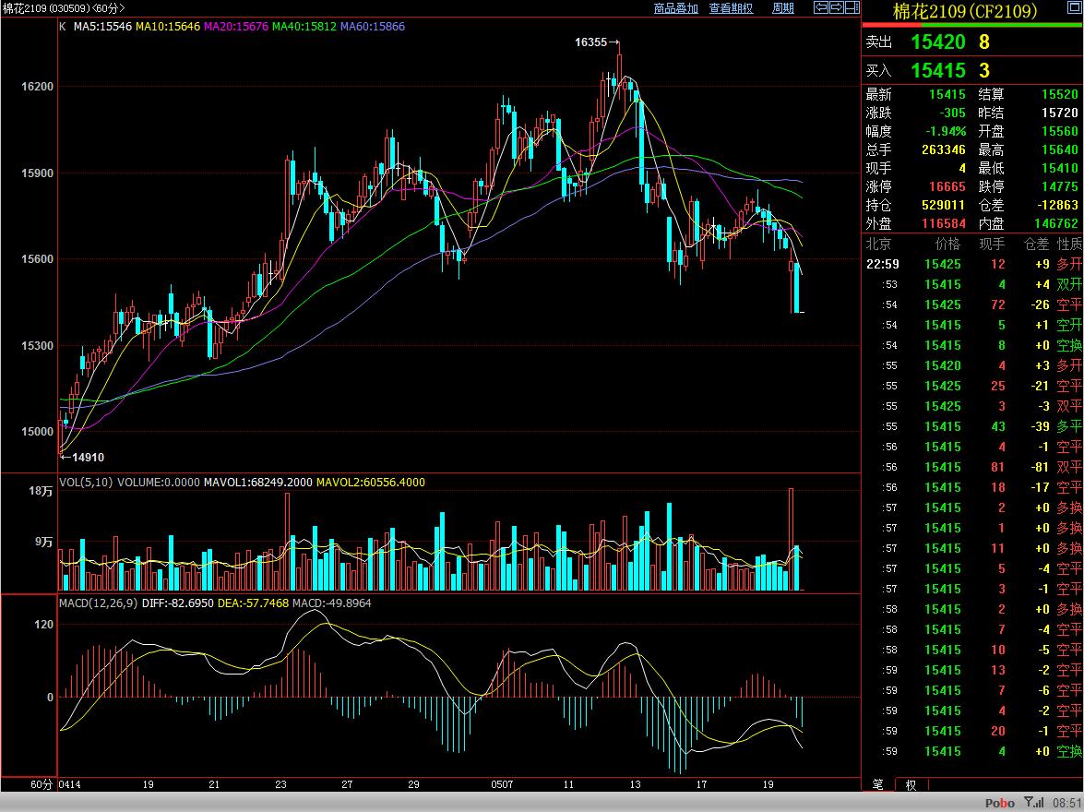Switch to the 笔 tab
This screenshot has height=812, width=1084.
[x=877, y=784]
